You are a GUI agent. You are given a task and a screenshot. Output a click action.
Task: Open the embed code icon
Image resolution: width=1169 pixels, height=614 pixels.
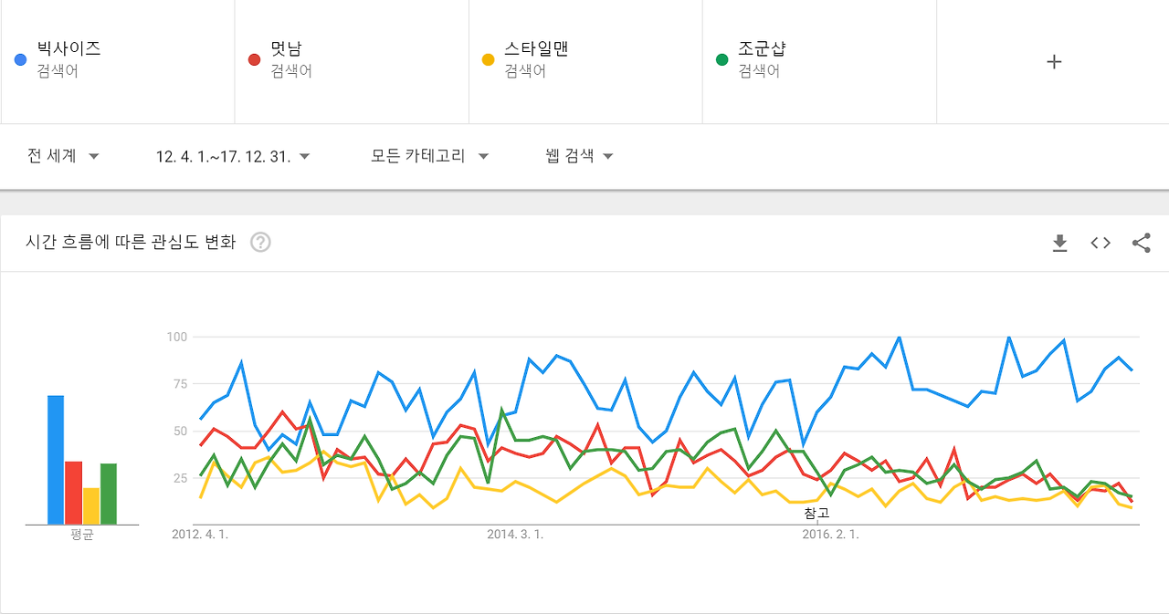click(x=1101, y=243)
